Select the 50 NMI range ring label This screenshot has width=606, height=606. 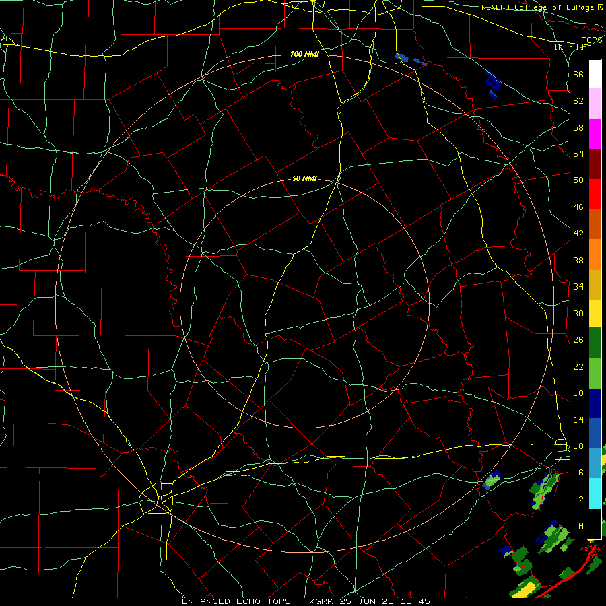[x=304, y=178]
